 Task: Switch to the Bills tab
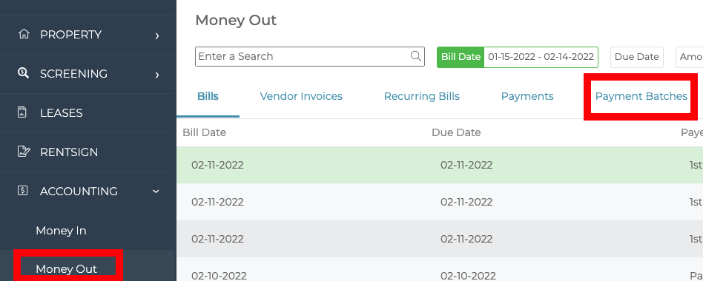click(x=208, y=96)
